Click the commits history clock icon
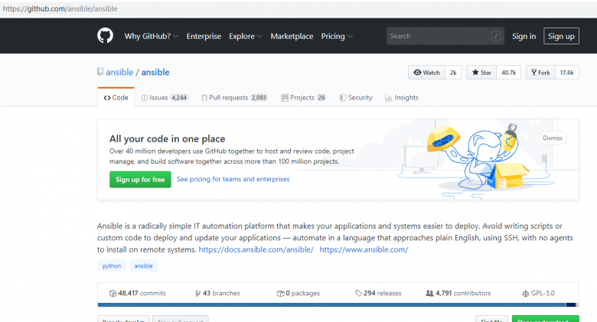 pyautogui.click(x=113, y=294)
